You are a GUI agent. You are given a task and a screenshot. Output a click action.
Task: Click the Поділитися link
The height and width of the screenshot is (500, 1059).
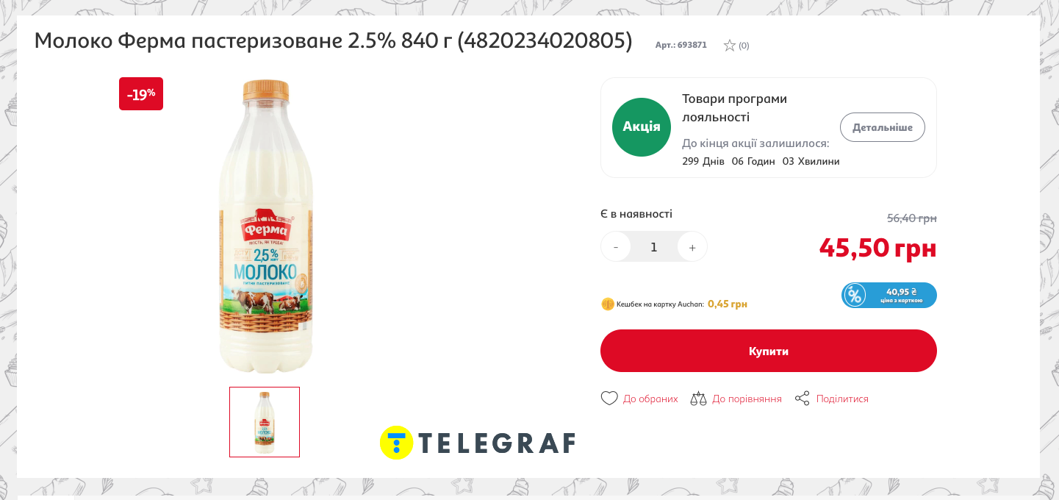point(842,399)
